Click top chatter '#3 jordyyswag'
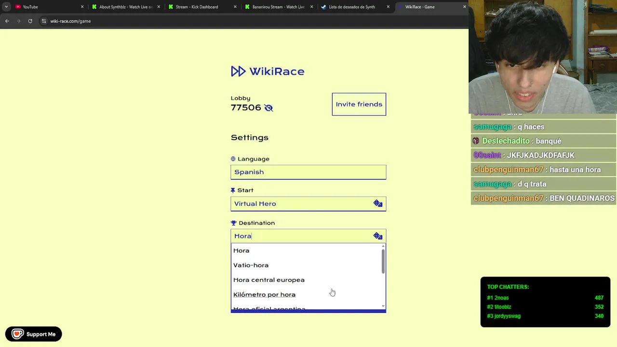The height and width of the screenshot is (347, 617). pos(504,316)
